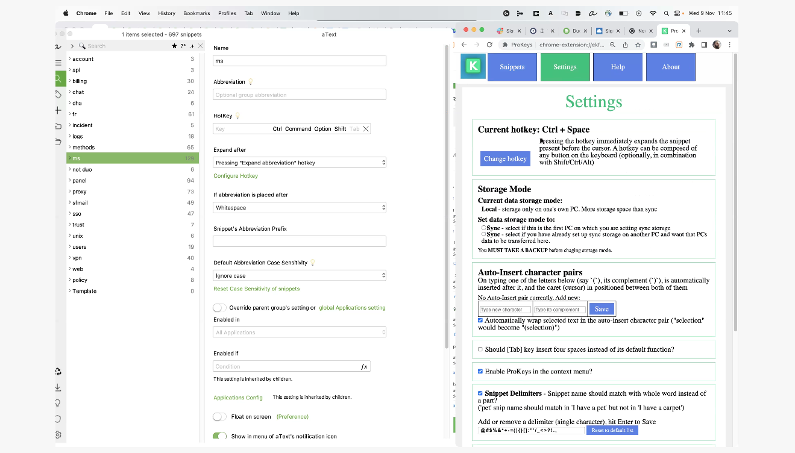Check Tab key inserts four spaces option

[x=480, y=349]
